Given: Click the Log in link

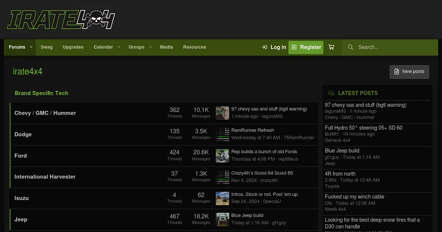Looking at the screenshot, I should pos(274,47).
